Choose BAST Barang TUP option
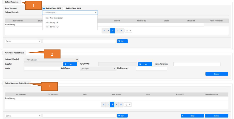This screenshot has height=119, width=234. pyautogui.click(x=52, y=27)
